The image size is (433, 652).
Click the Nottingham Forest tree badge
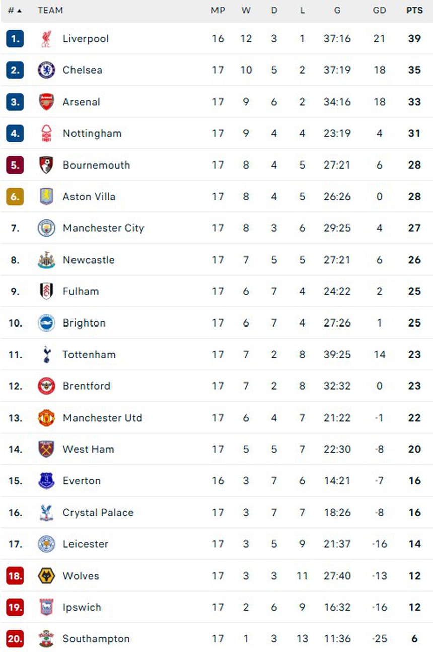46,133
